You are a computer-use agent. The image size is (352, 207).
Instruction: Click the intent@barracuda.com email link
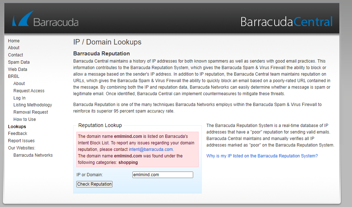point(151,149)
